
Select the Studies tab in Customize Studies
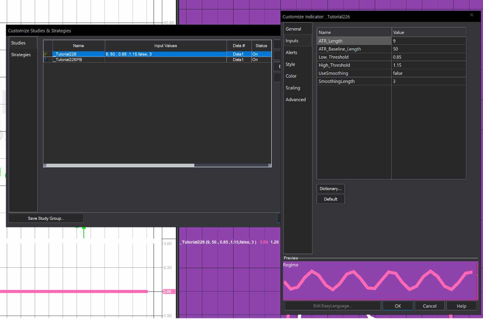(23, 43)
